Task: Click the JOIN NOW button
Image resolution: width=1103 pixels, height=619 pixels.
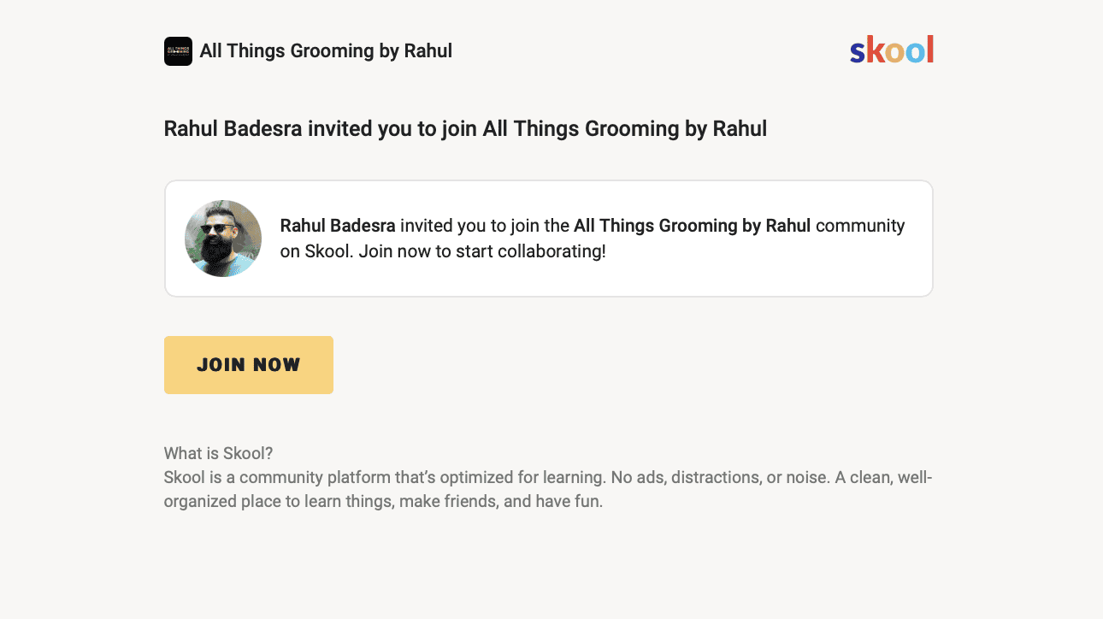Action: pos(249,365)
